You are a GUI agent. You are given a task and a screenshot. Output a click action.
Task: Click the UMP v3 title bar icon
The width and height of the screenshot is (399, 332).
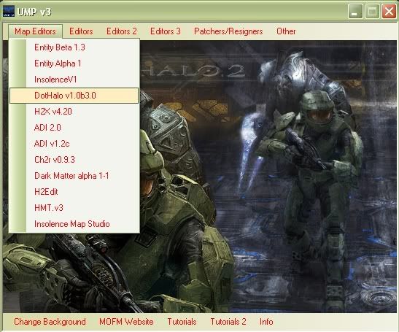click(x=9, y=12)
